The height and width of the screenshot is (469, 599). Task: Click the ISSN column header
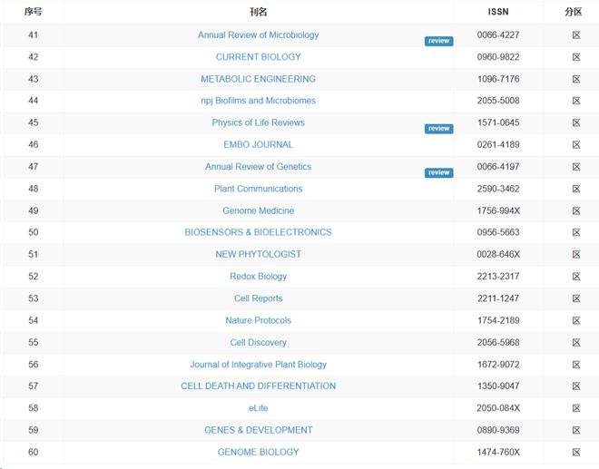tap(499, 12)
